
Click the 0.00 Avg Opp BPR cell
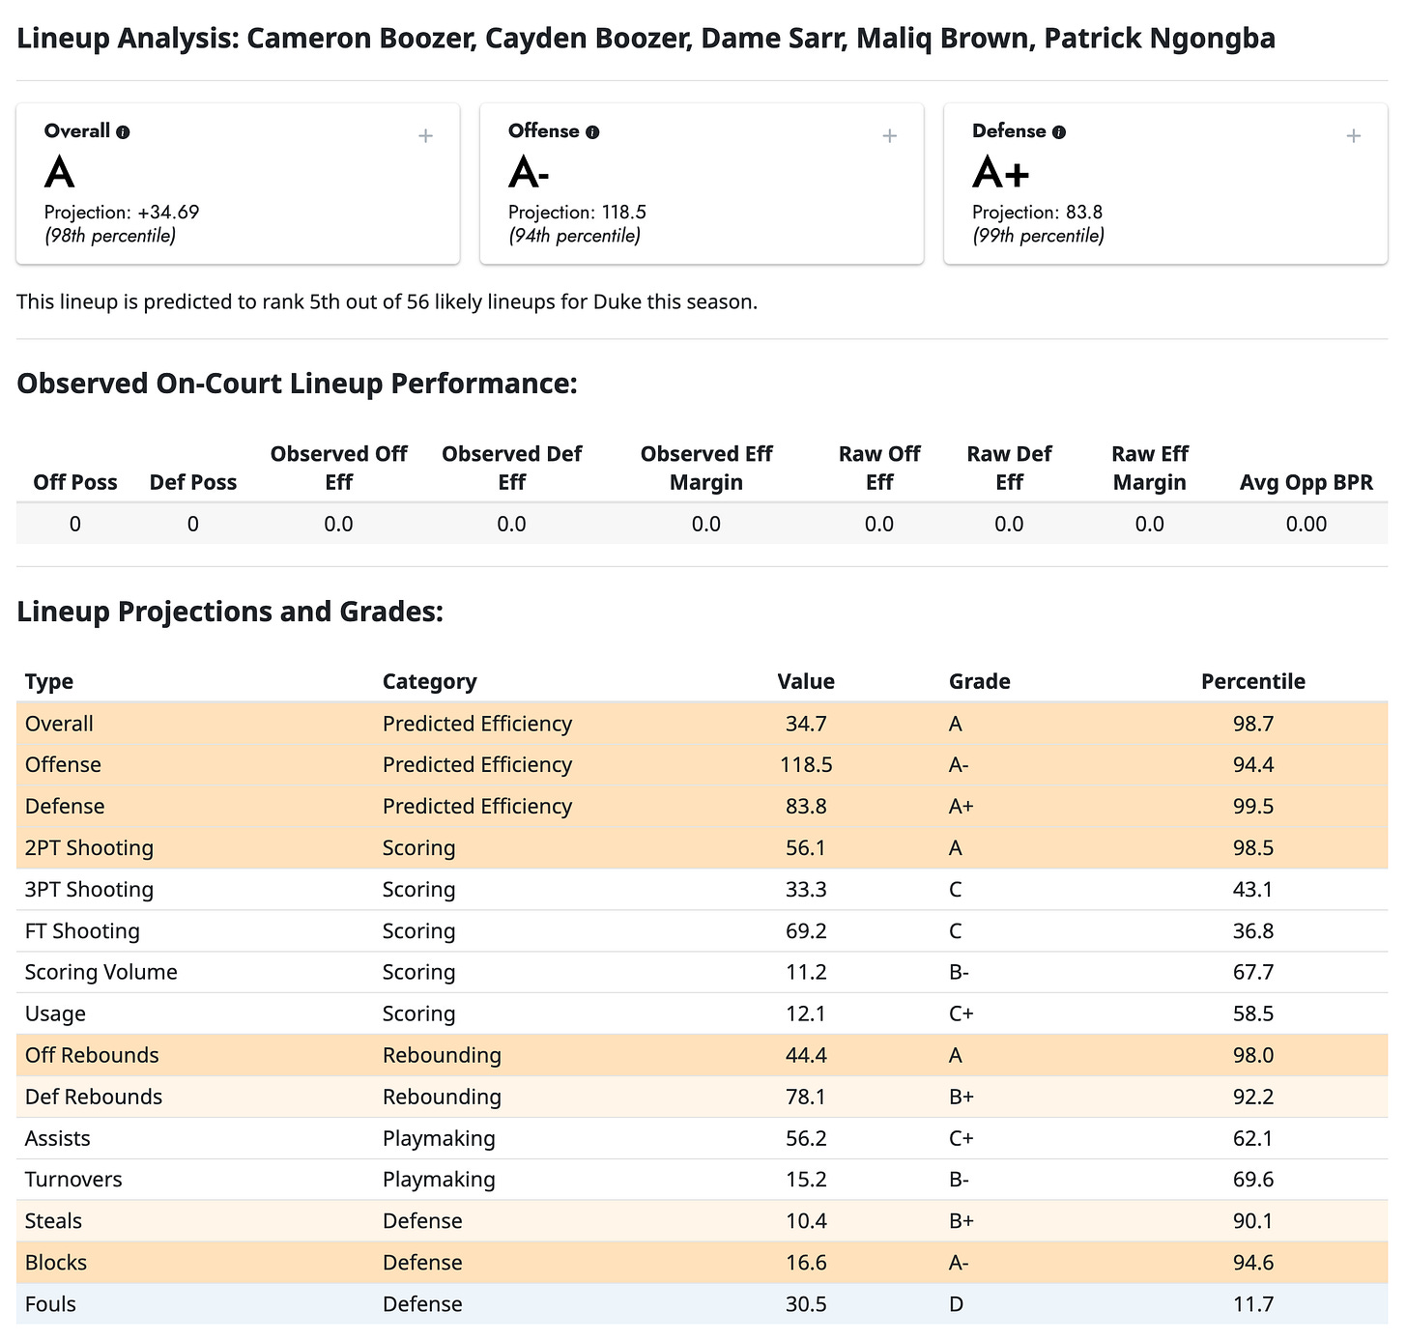click(x=1306, y=524)
